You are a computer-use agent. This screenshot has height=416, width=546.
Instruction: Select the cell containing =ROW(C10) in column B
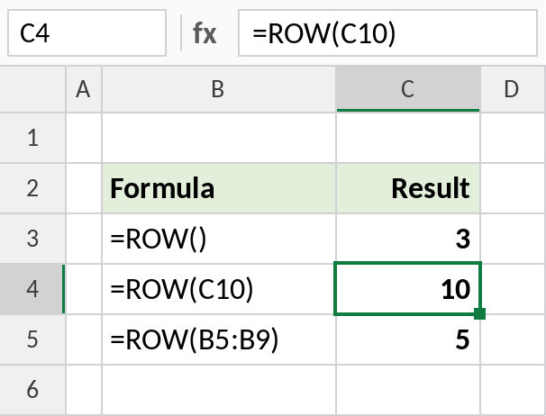click(219, 289)
